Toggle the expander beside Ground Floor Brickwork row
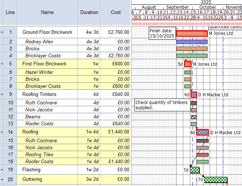The height and width of the screenshot is (186, 242). (x=2, y=33)
